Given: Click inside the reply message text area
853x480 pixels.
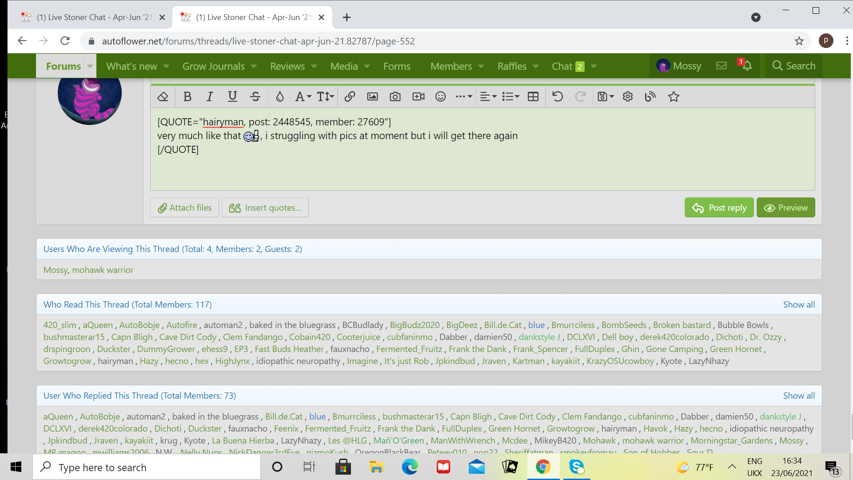Looking at the screenshot, I should 482,149.
